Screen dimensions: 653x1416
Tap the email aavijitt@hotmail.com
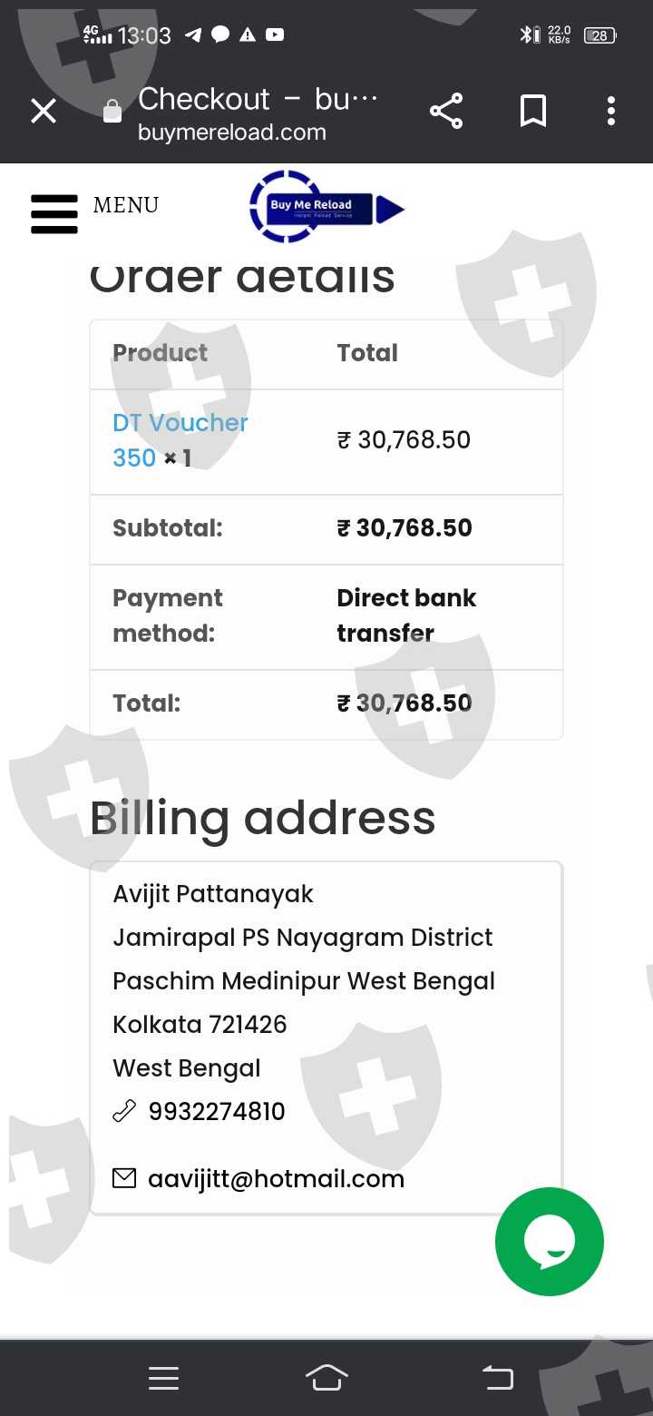(276, 1179)
